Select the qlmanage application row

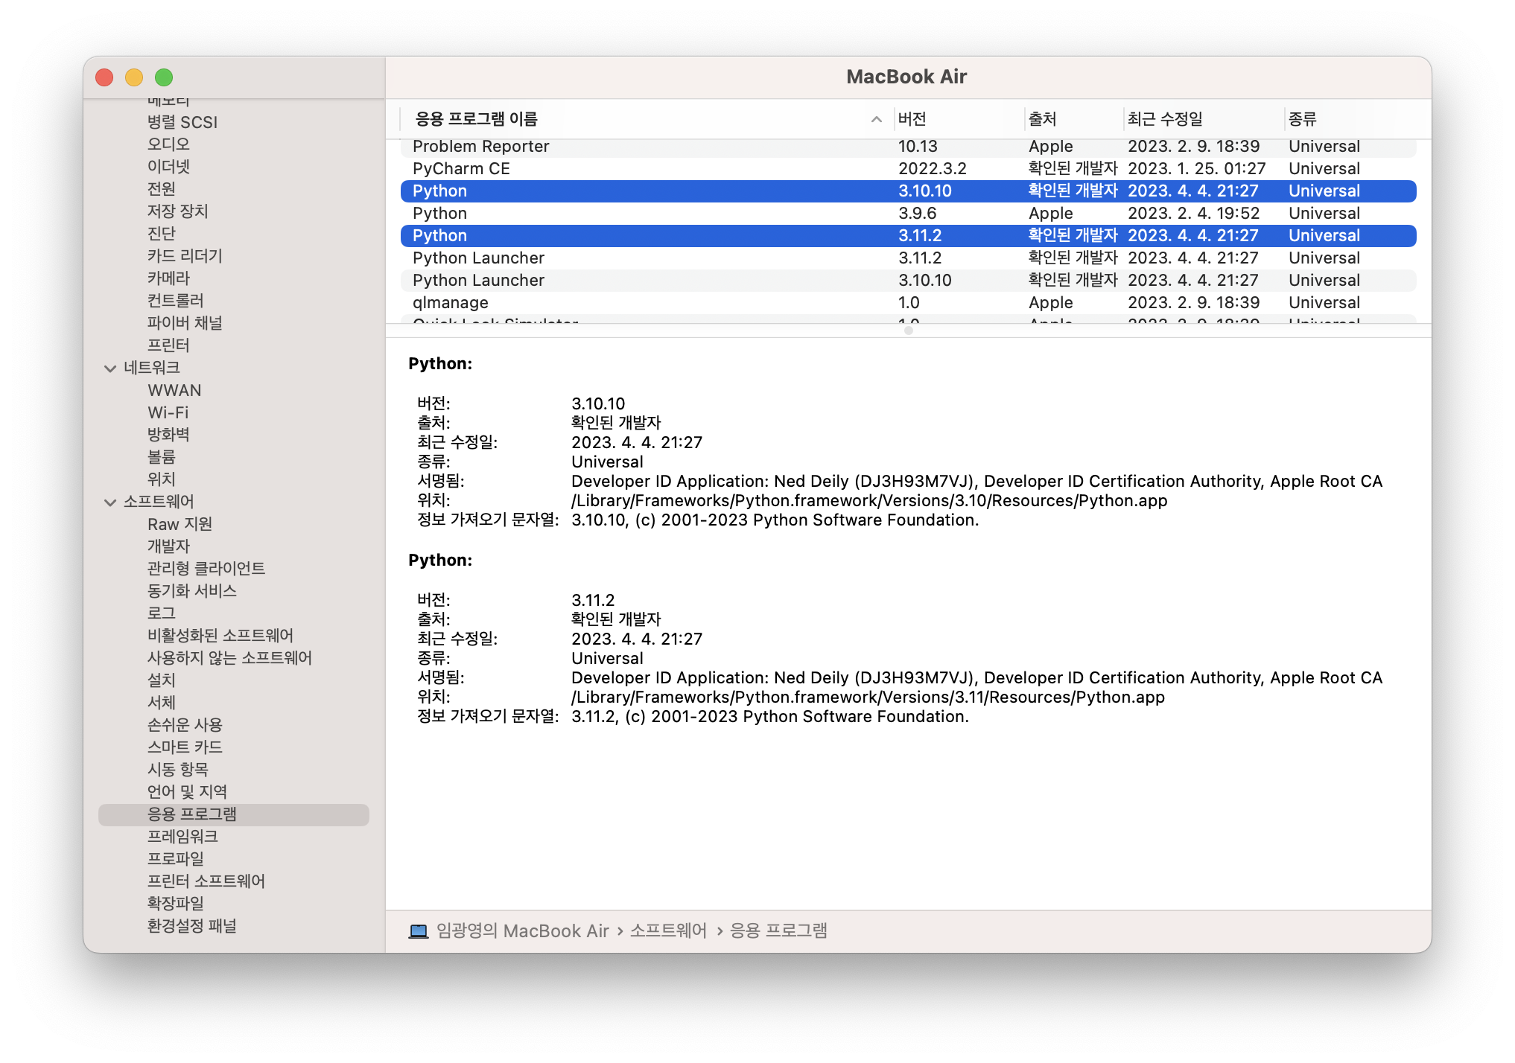click(451, 303)
